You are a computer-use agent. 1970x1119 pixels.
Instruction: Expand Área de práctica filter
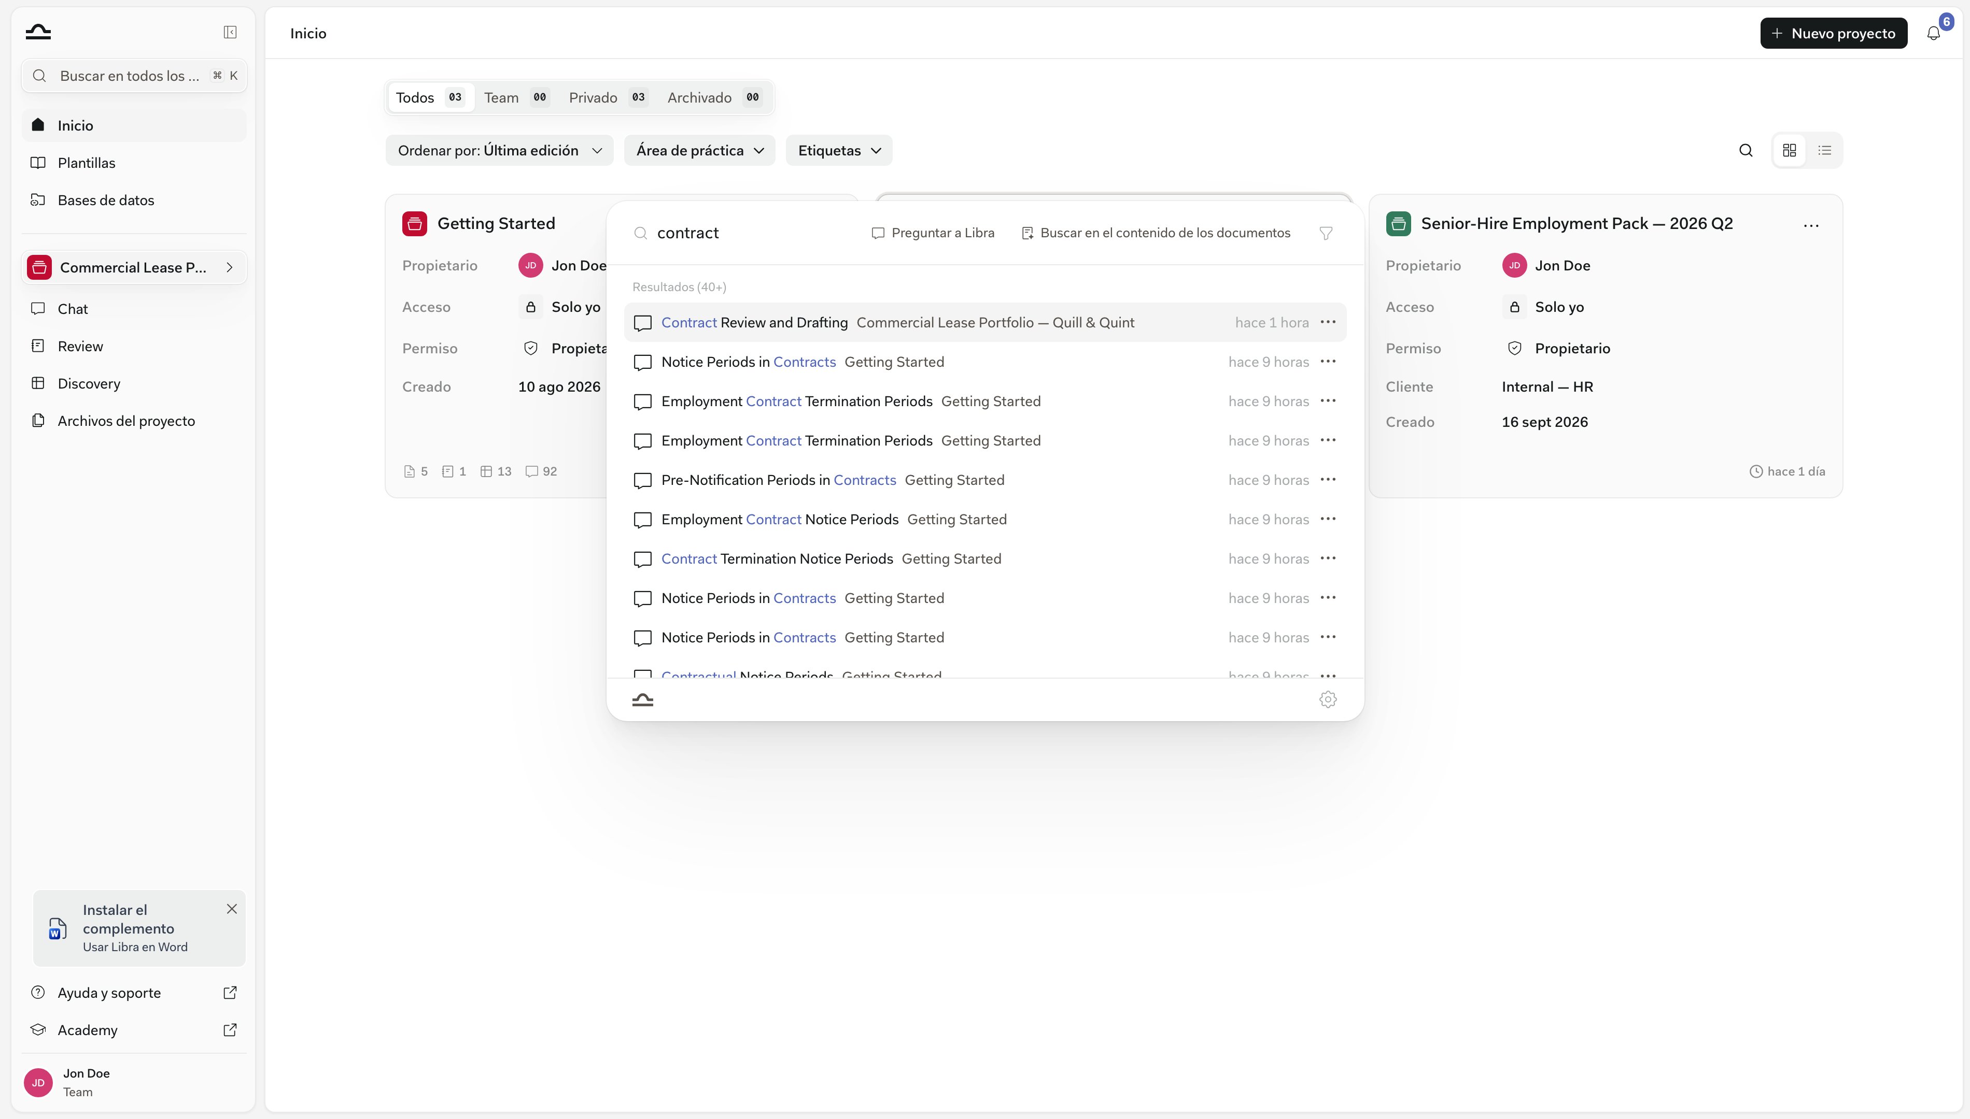tap(700, 151)
